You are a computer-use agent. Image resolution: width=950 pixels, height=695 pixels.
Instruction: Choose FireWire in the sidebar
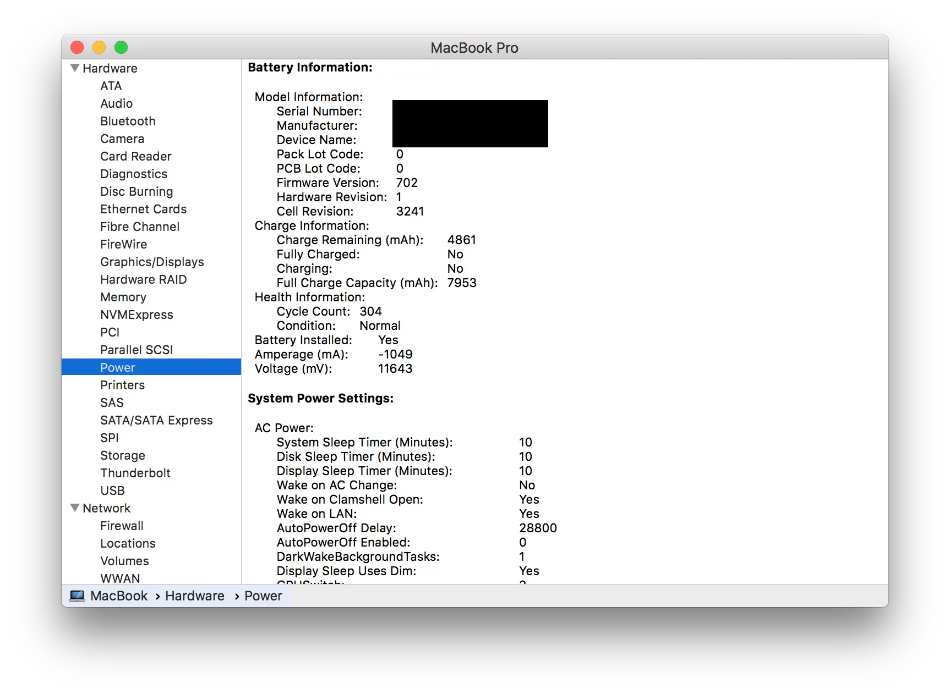(x=124, y=244)
